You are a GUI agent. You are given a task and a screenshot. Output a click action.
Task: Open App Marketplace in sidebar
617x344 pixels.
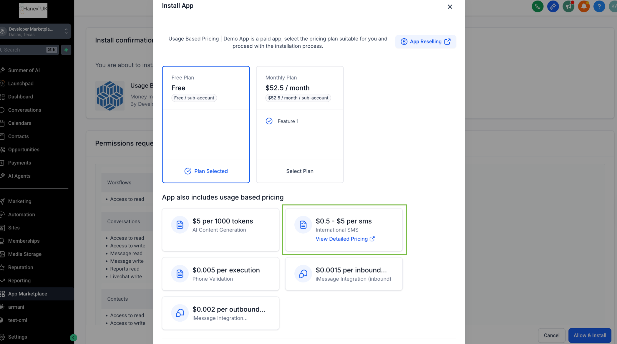tap(28, 294)
